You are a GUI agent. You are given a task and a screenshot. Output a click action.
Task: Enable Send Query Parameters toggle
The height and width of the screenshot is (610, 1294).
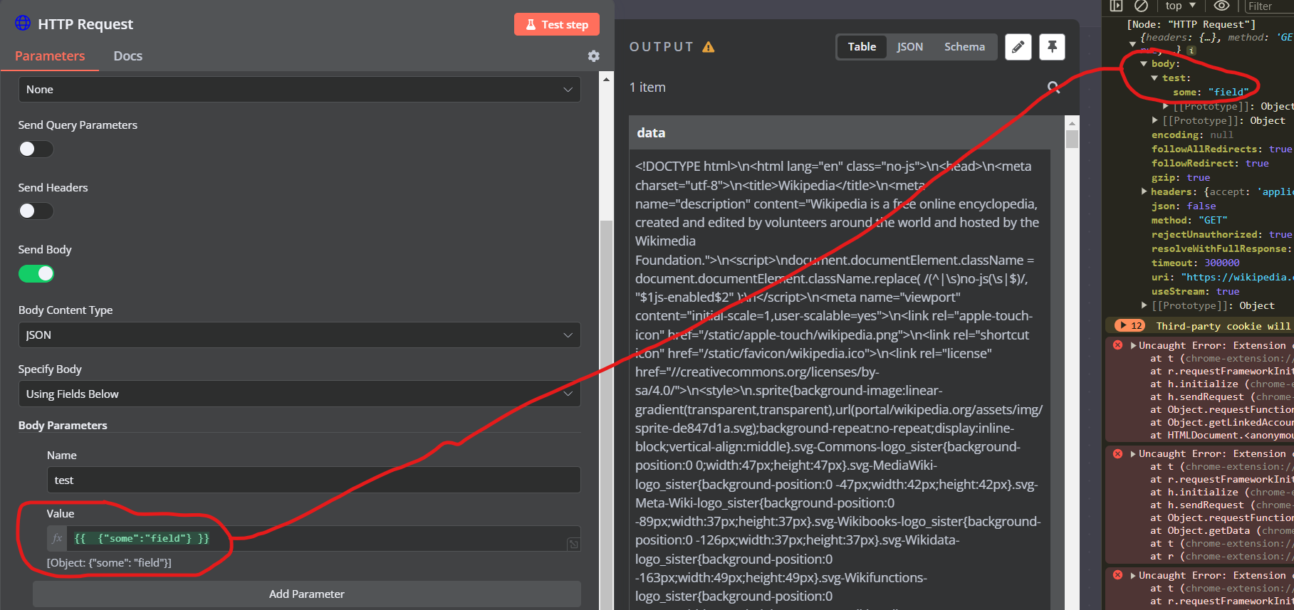[36, 149]
